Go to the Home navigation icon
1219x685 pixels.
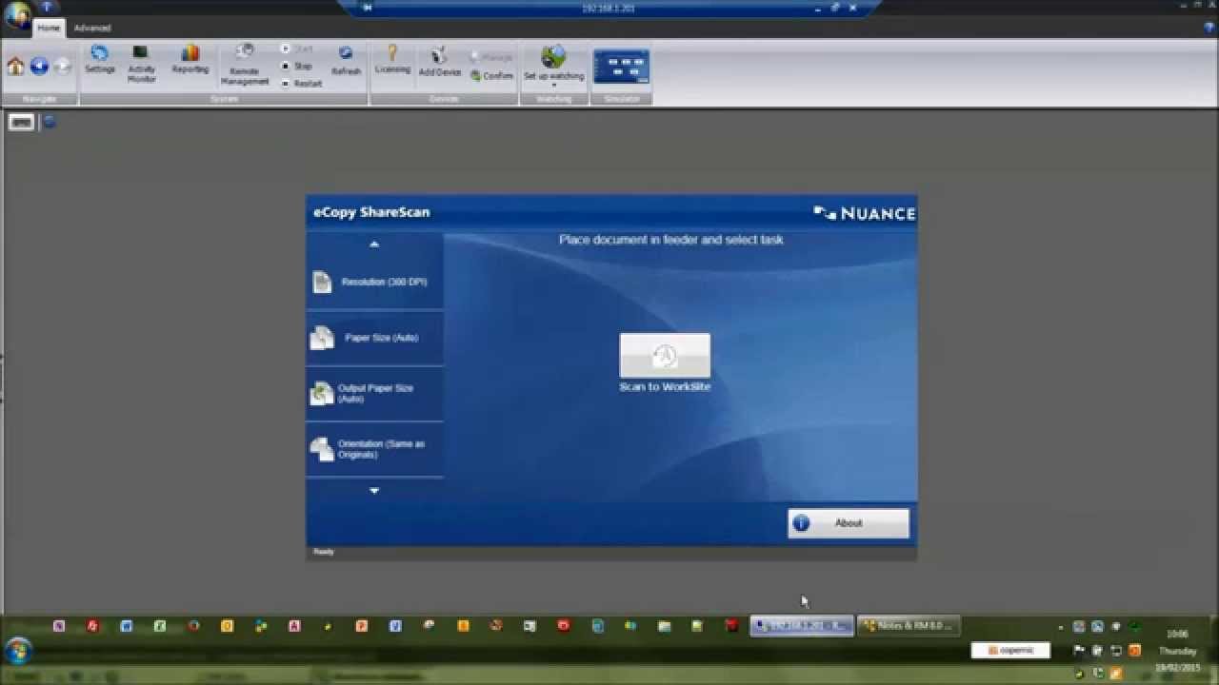pos(15,66)
